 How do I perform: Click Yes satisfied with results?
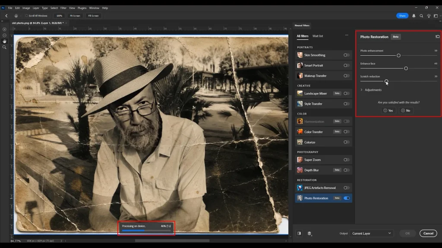(388, 111)
